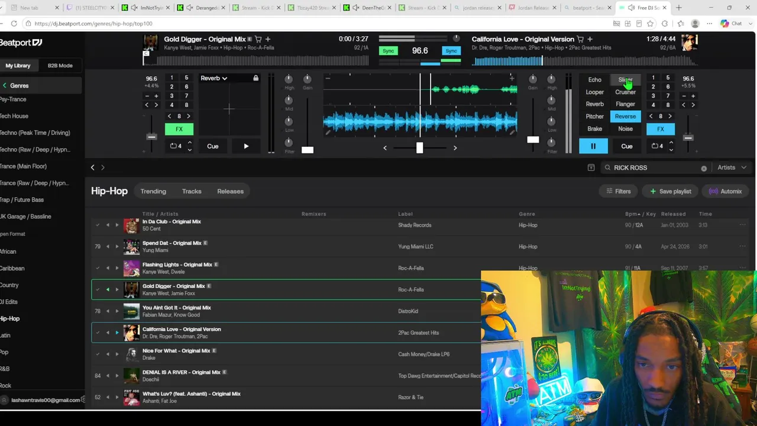Screen dimensions: 757x426
Task: Click the RICK ROSS search field
Action: click(655, 167)
